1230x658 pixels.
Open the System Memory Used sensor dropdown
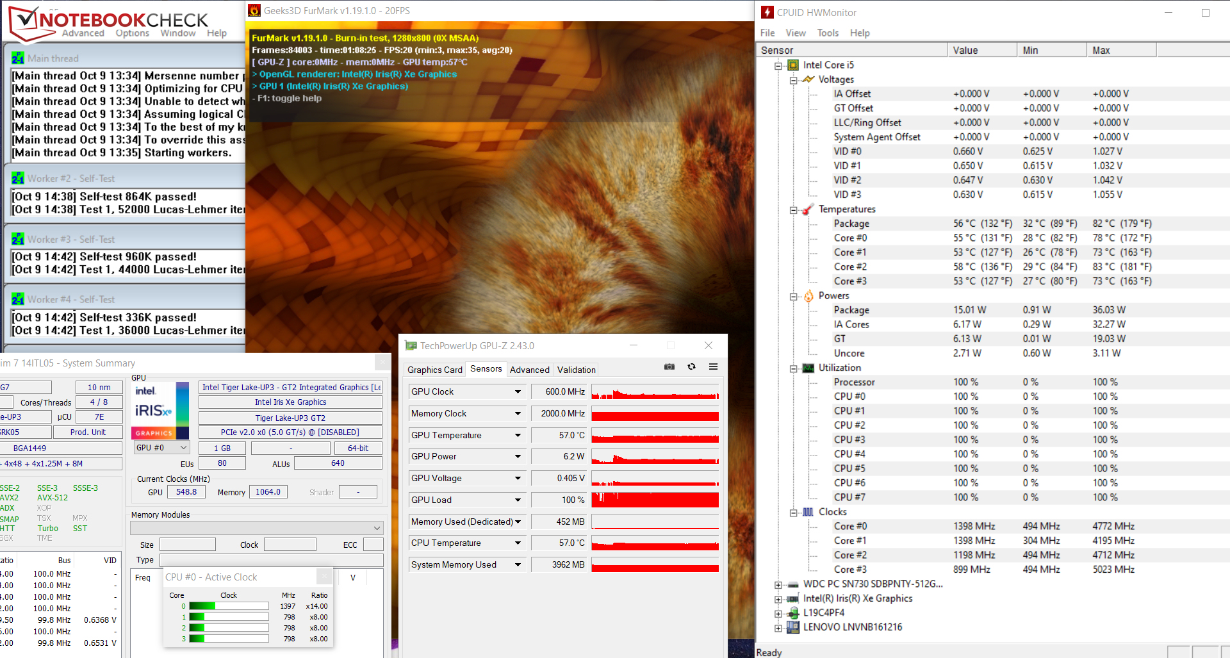(518, 564)
